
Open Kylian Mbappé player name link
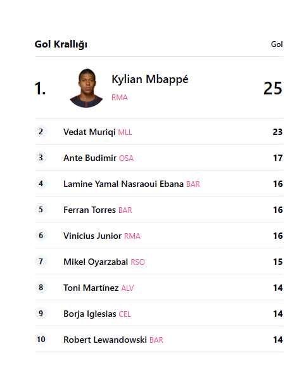149,79
